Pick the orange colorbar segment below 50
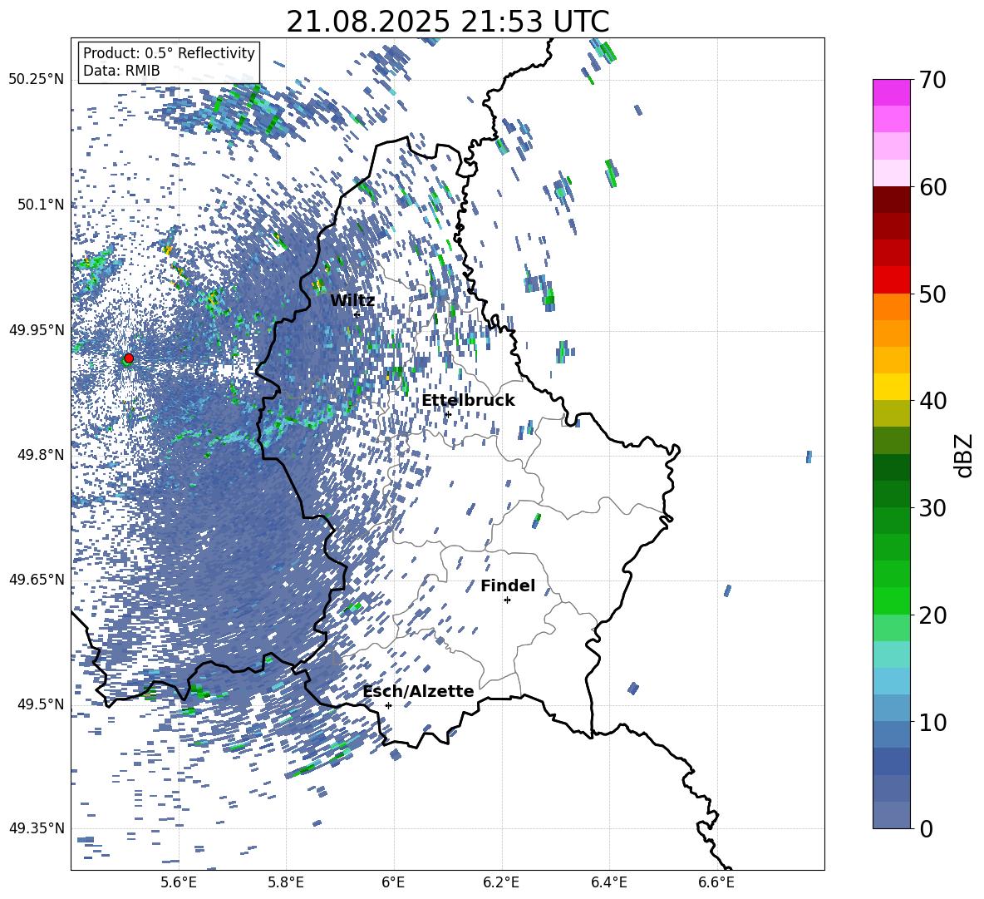The width and height of the screenshot is (984, 899). pyautogui.click(x=891, y=306)
